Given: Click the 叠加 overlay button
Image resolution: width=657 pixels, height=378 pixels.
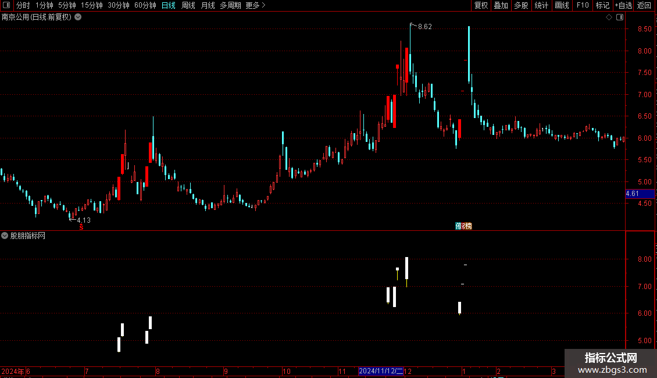Looking at the screenshot, I should pos(501,5).
